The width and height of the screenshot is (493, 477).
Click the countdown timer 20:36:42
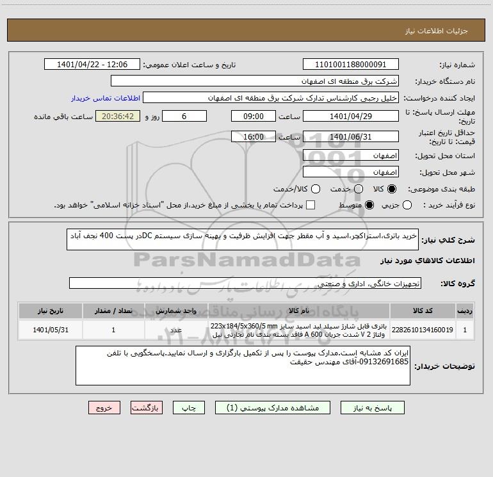[118, 116]
